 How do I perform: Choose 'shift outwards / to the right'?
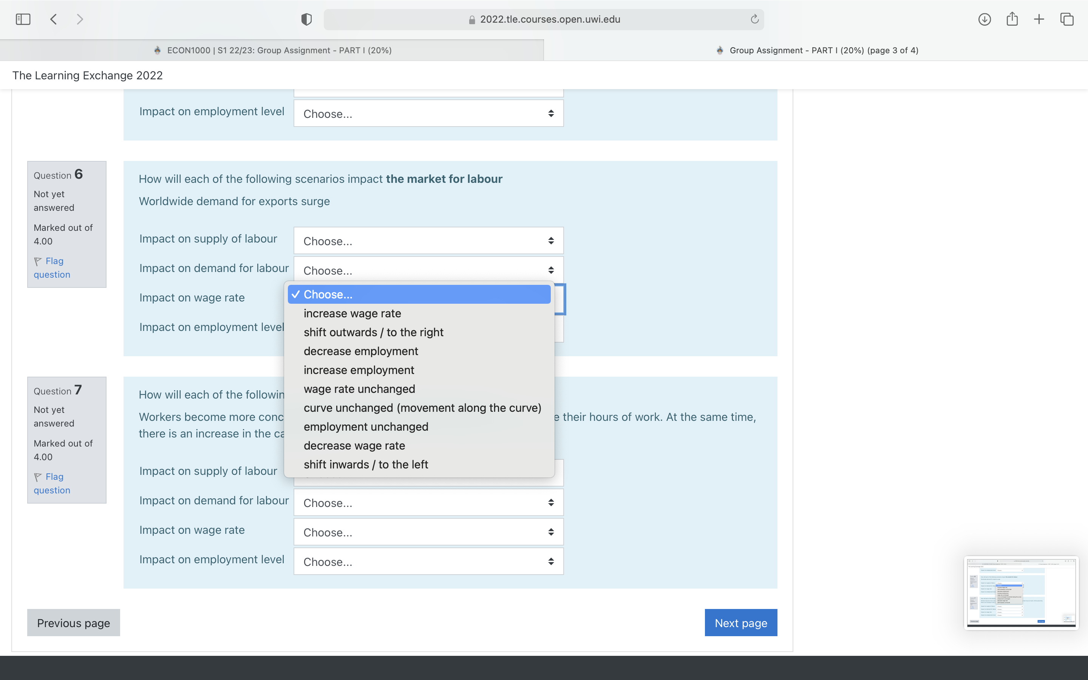pyautogui.click(x=373, y=332)
